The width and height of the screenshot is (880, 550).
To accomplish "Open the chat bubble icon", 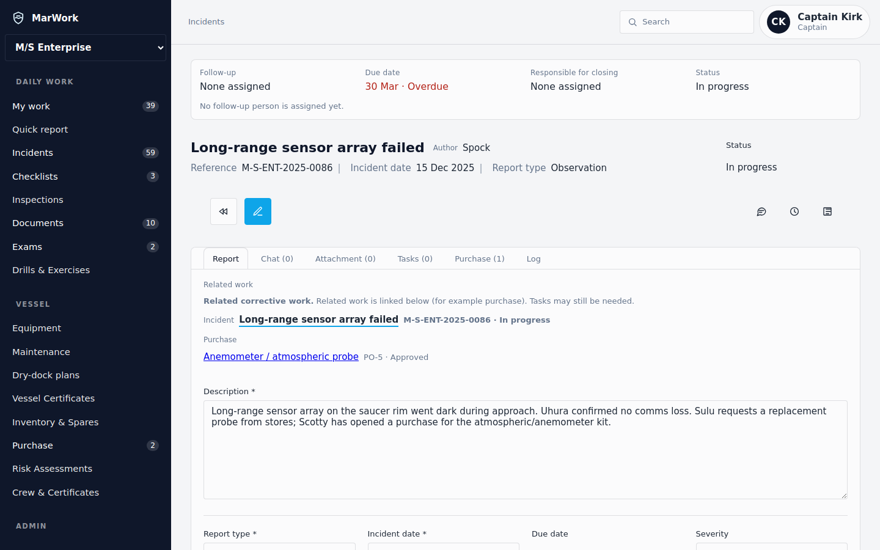I will click(761, 211).
